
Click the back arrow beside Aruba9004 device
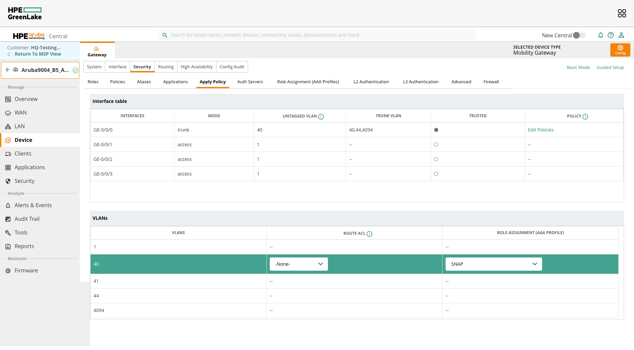coord(8,70)
